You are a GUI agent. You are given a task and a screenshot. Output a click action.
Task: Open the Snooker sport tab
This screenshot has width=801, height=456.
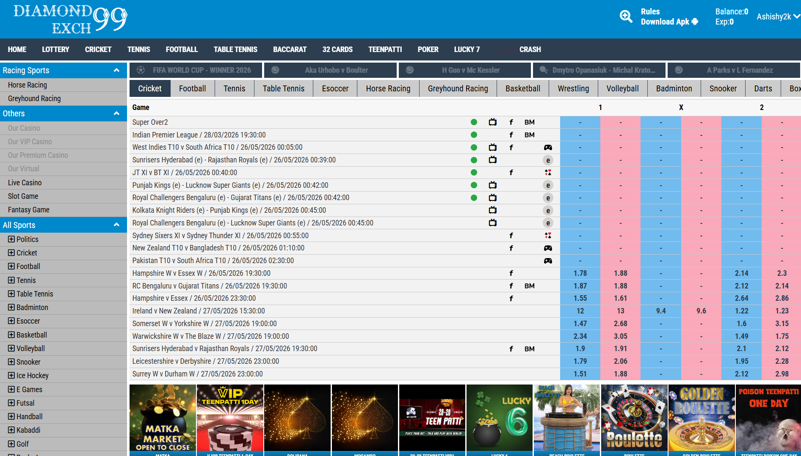click(x=723, y=88)
